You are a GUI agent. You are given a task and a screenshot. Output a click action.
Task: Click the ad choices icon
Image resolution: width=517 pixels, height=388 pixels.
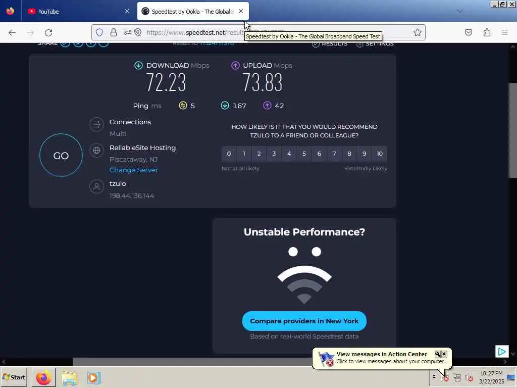[x=502, y=352]
